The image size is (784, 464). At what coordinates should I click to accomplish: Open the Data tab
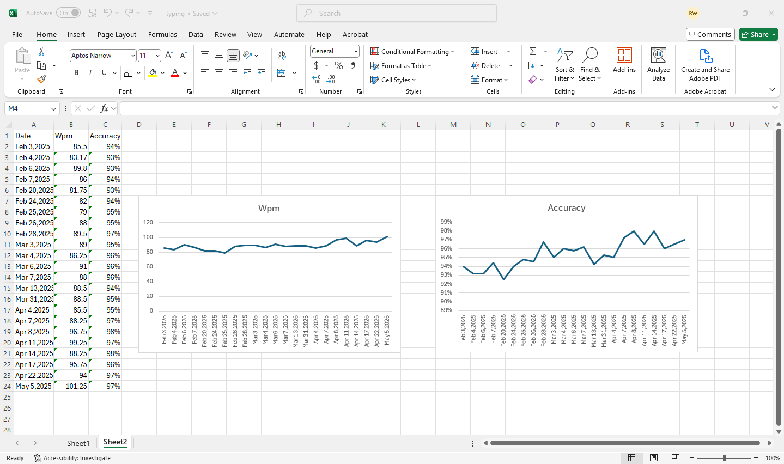point(196,34)
